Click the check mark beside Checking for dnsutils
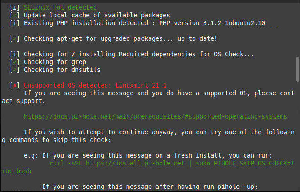The image size is (300, 192). 15,70
